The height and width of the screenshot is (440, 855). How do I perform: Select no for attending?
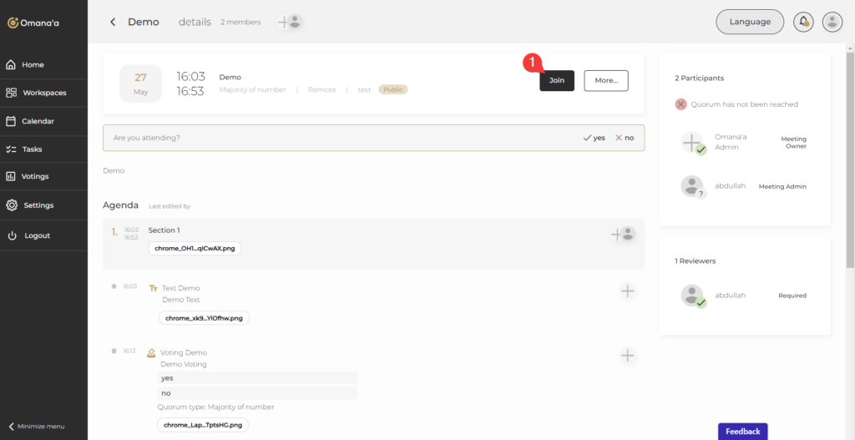click(x=625, y=138)
